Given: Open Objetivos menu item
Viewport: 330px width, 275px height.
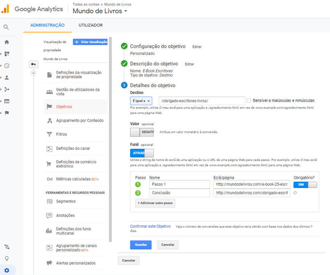Looking at the screenshot, I should point(75,107).
